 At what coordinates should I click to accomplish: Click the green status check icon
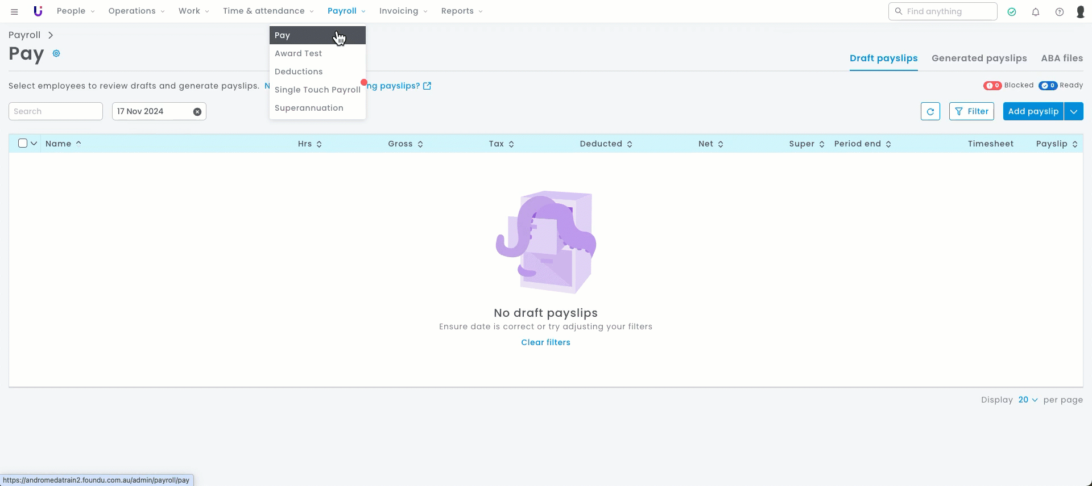tap(1012, 12)
